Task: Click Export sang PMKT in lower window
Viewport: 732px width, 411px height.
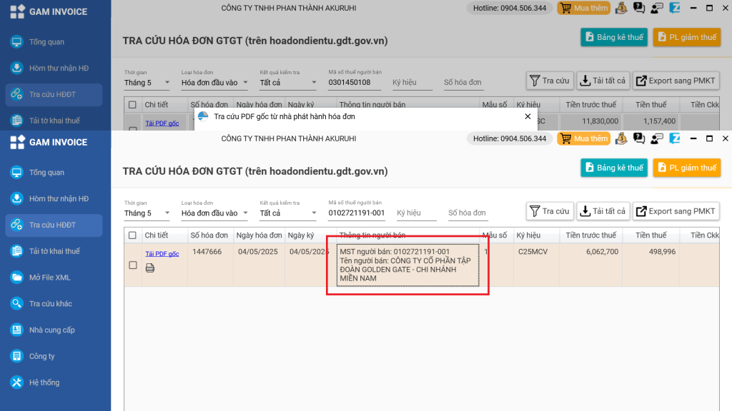Action: coord(676,211)
